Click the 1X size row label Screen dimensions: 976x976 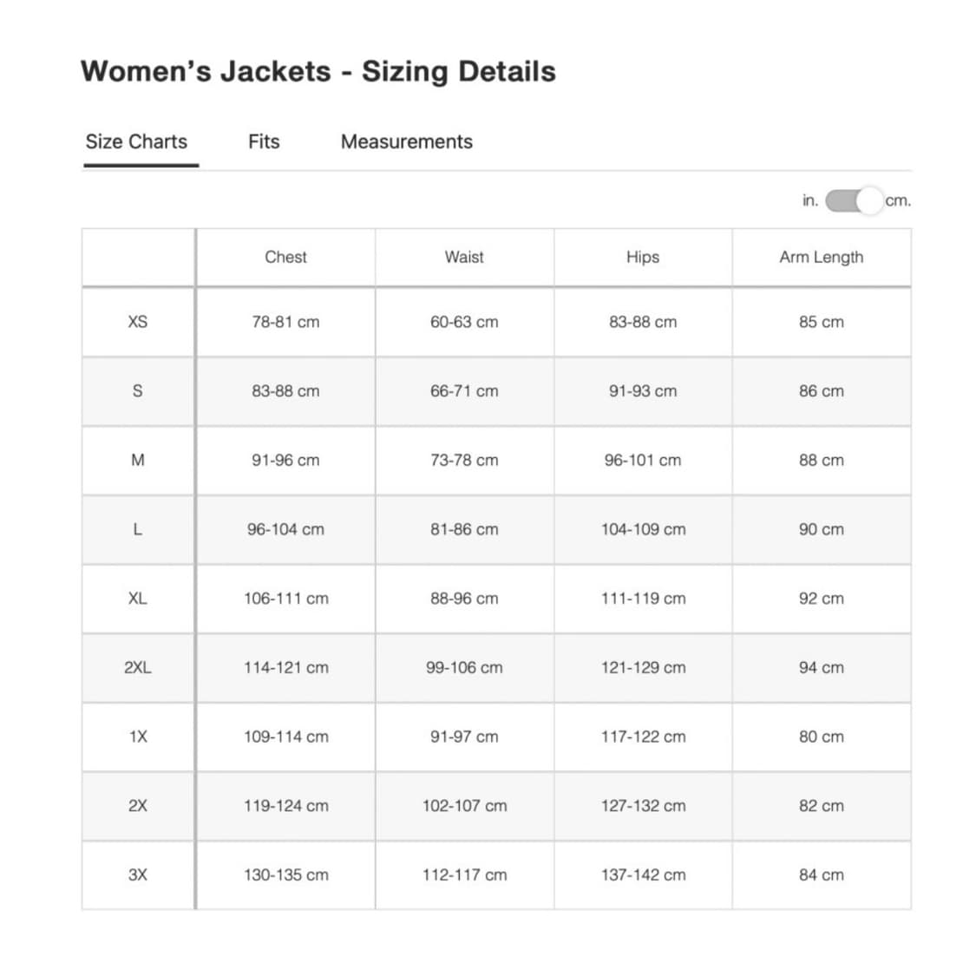(x=138, y=737)
